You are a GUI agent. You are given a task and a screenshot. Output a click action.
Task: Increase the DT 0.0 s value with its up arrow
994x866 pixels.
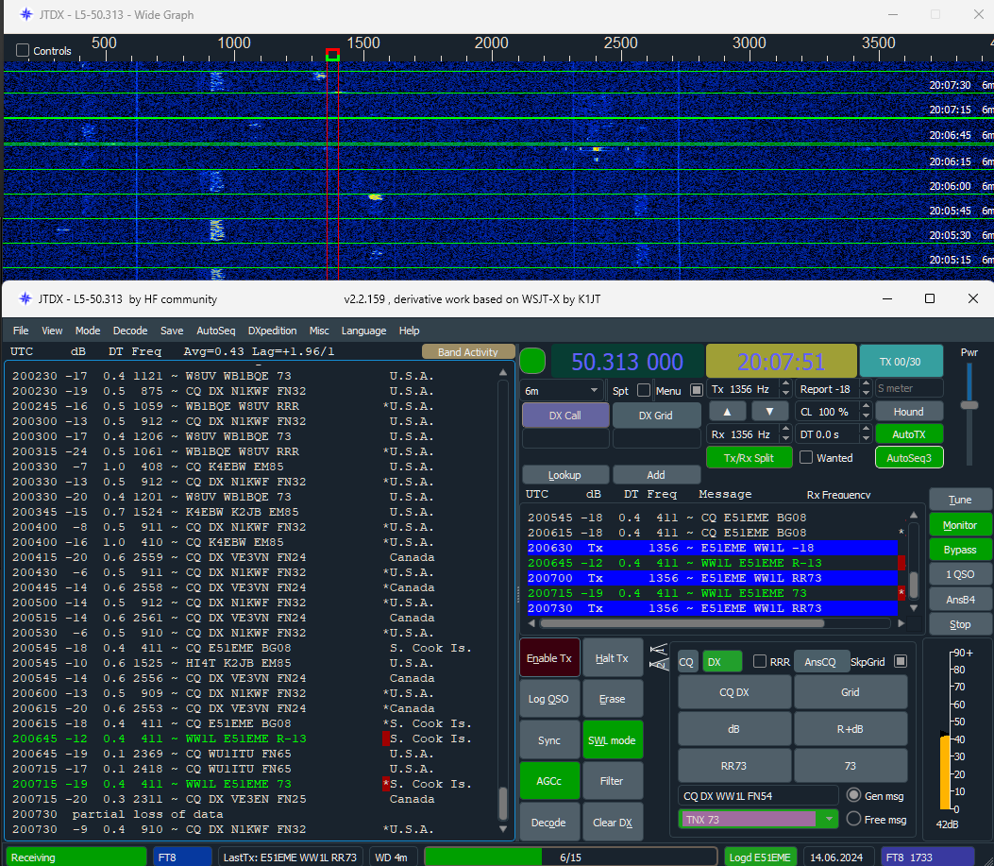866,430
